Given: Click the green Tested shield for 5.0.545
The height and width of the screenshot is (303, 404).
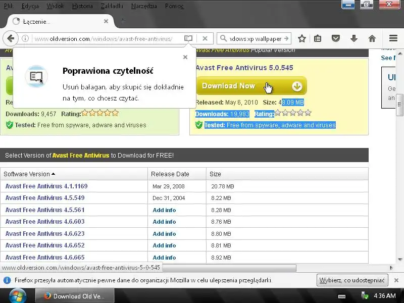Looking at the screenshot, I should coord(198,125).
